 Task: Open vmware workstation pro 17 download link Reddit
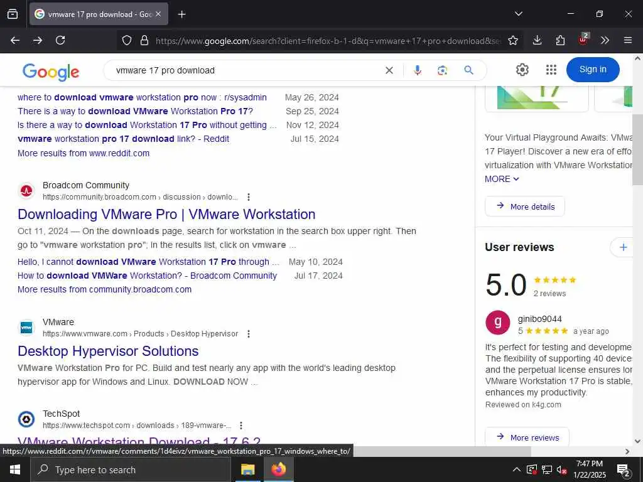123,139
